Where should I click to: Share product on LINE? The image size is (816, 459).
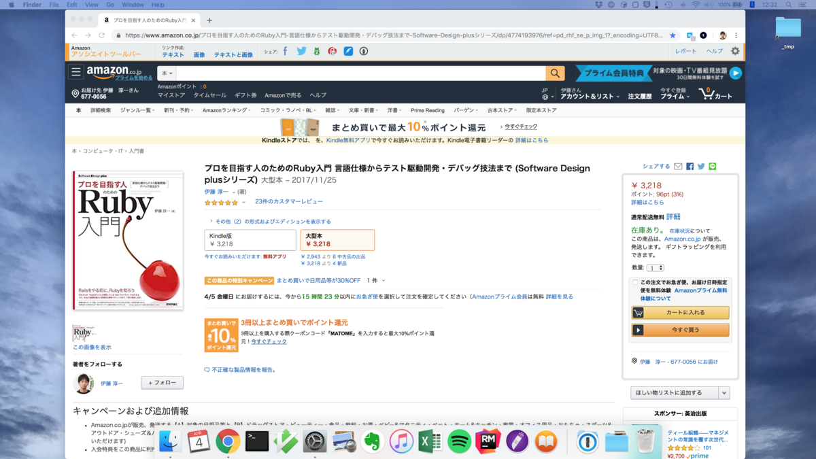coord(713,167)
